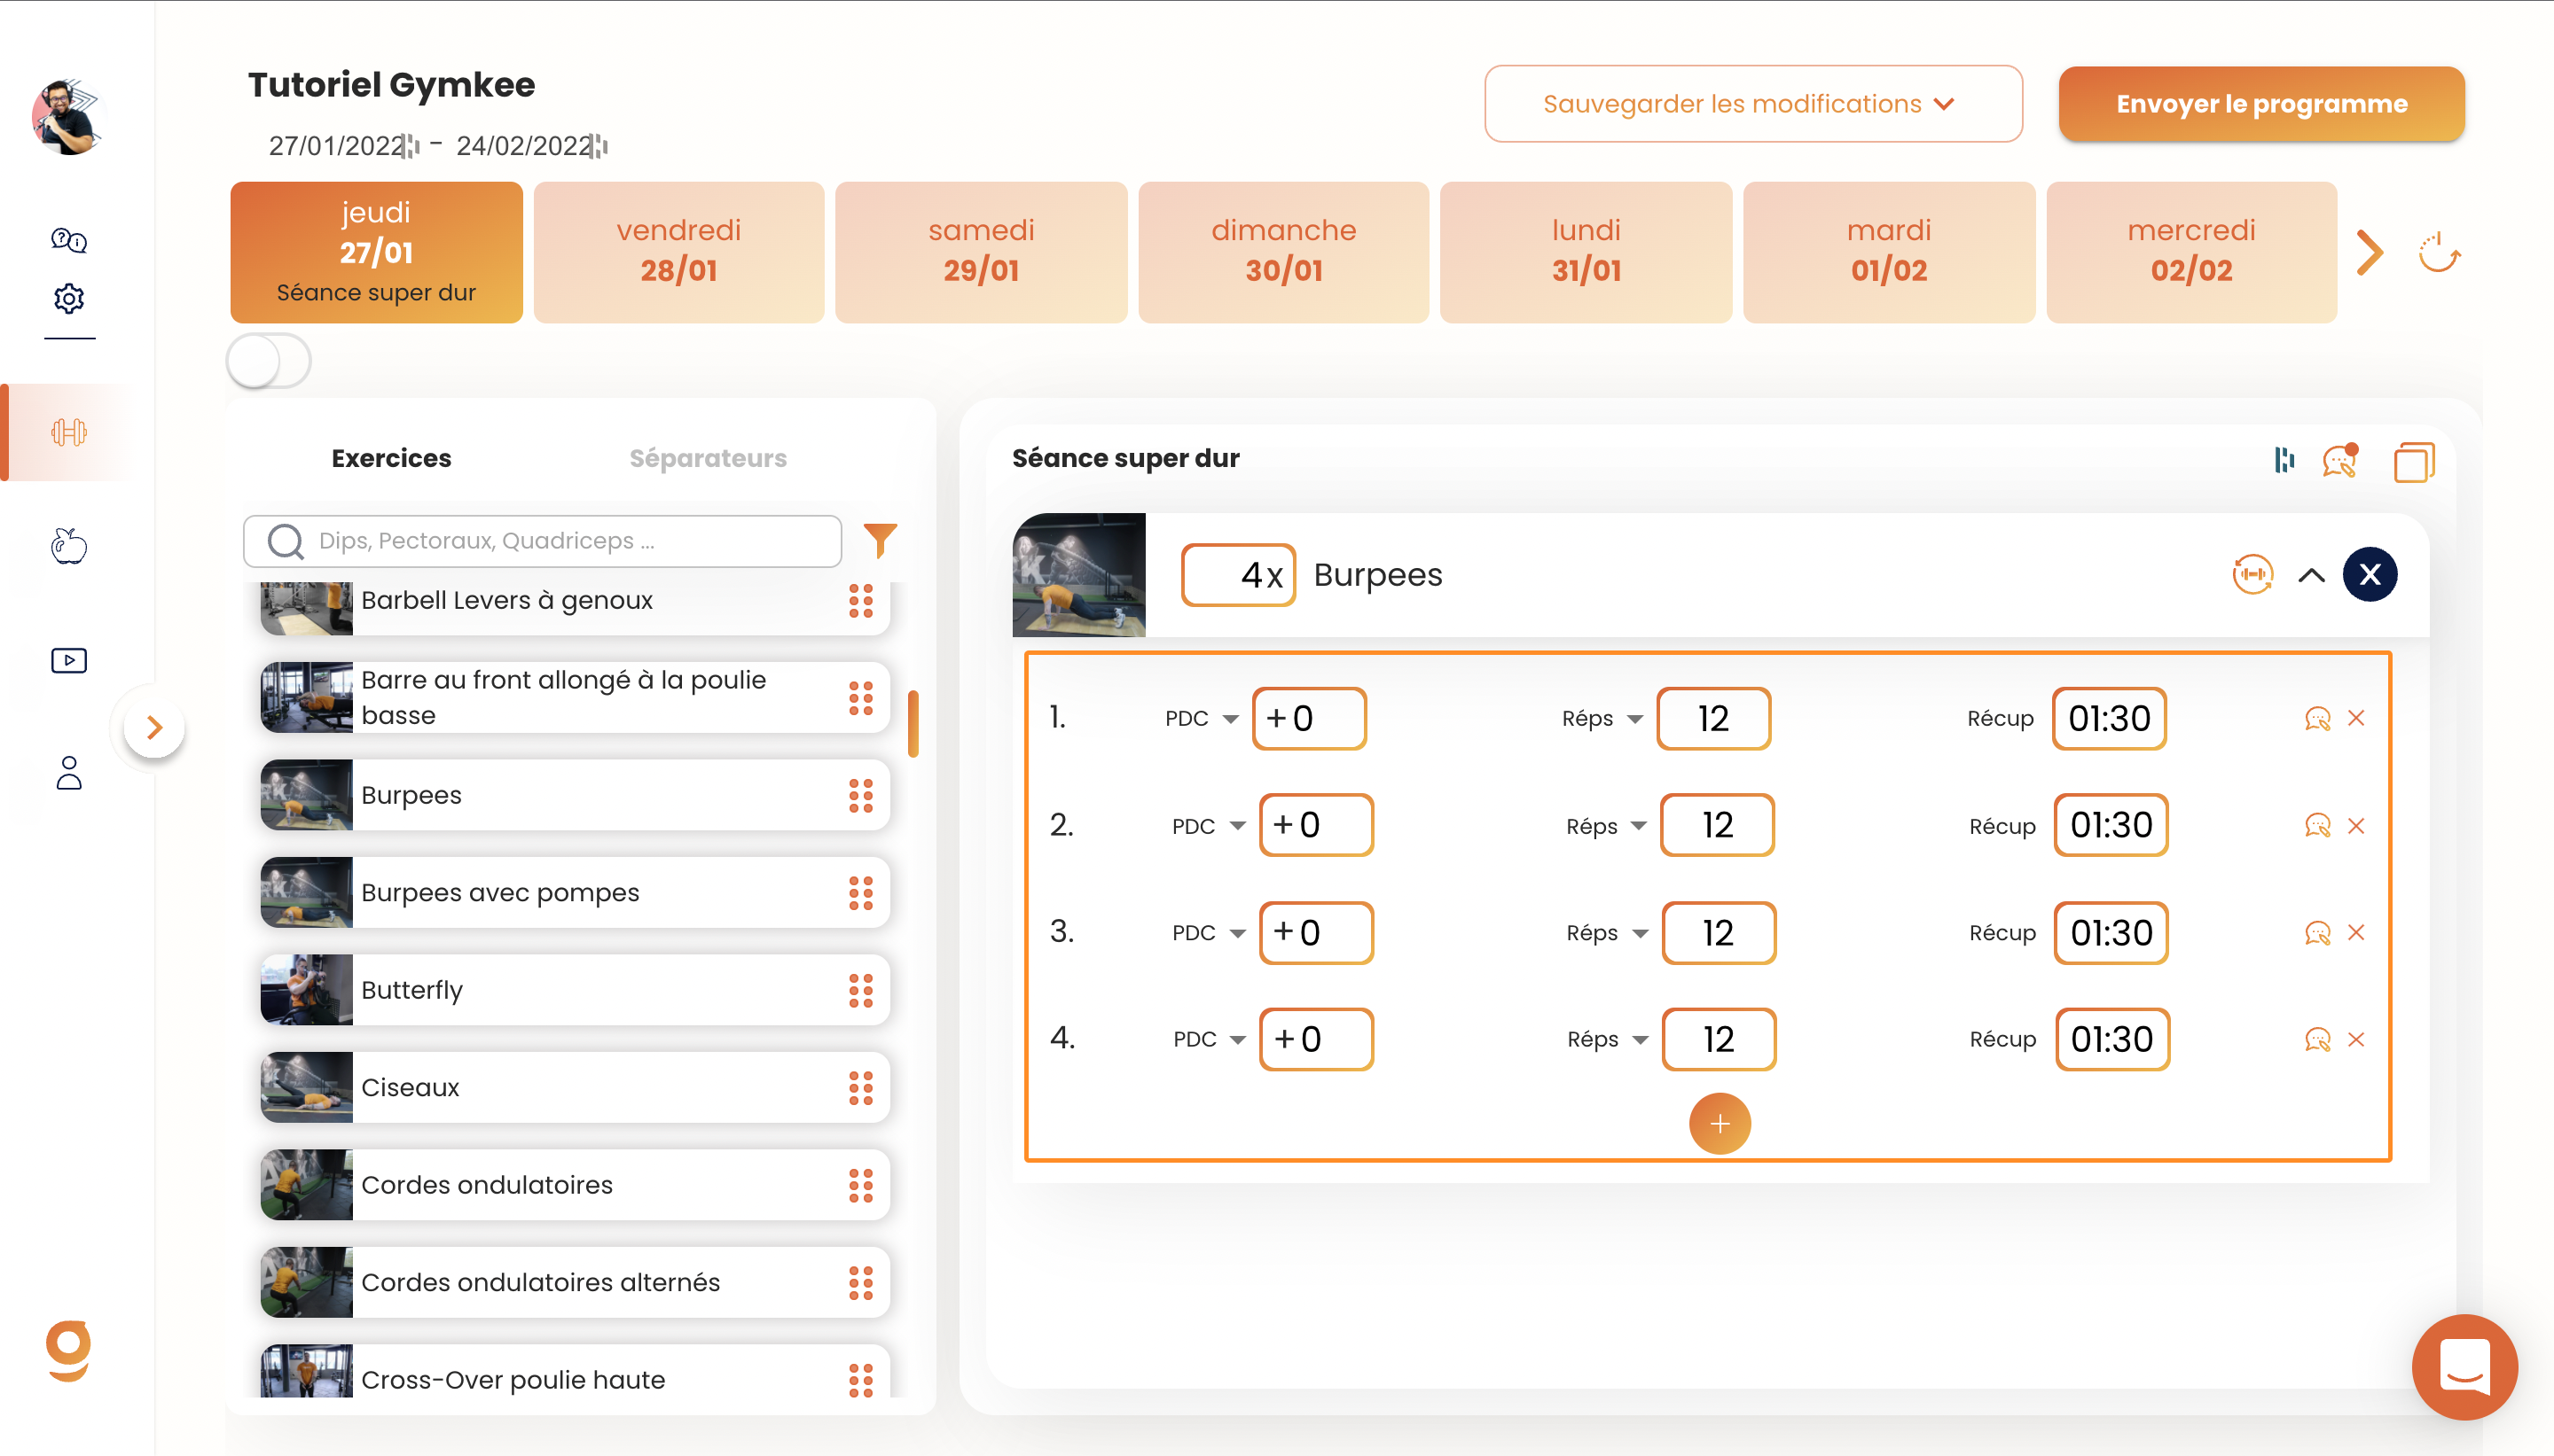Select the samedi 29/01 day card

coord(981,252)
